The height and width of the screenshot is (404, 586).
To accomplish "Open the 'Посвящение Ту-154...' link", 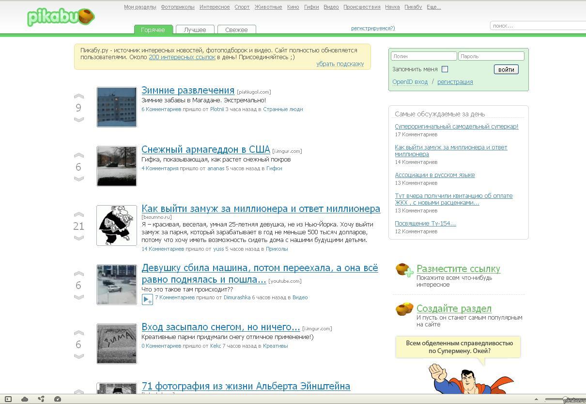I will point(425,223).
